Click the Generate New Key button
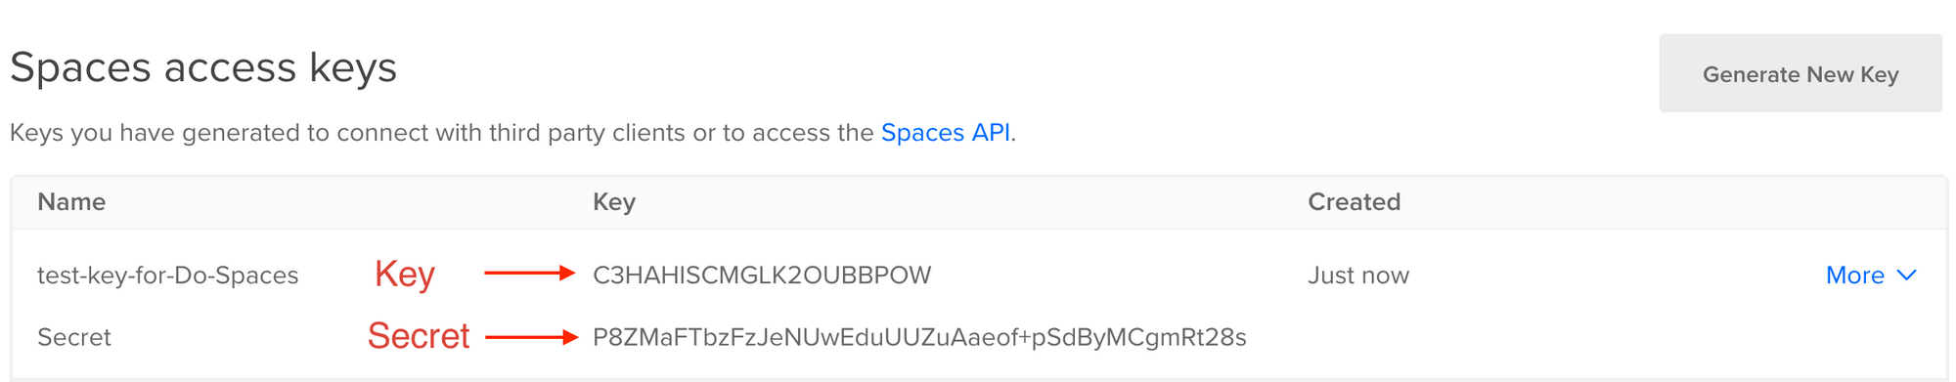 (x=1800, y=73)
